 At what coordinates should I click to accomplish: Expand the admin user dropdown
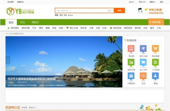coord(132,2)
